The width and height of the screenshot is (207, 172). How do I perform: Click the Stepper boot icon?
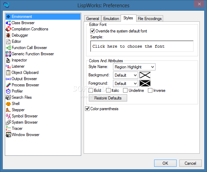coord(8,110)
